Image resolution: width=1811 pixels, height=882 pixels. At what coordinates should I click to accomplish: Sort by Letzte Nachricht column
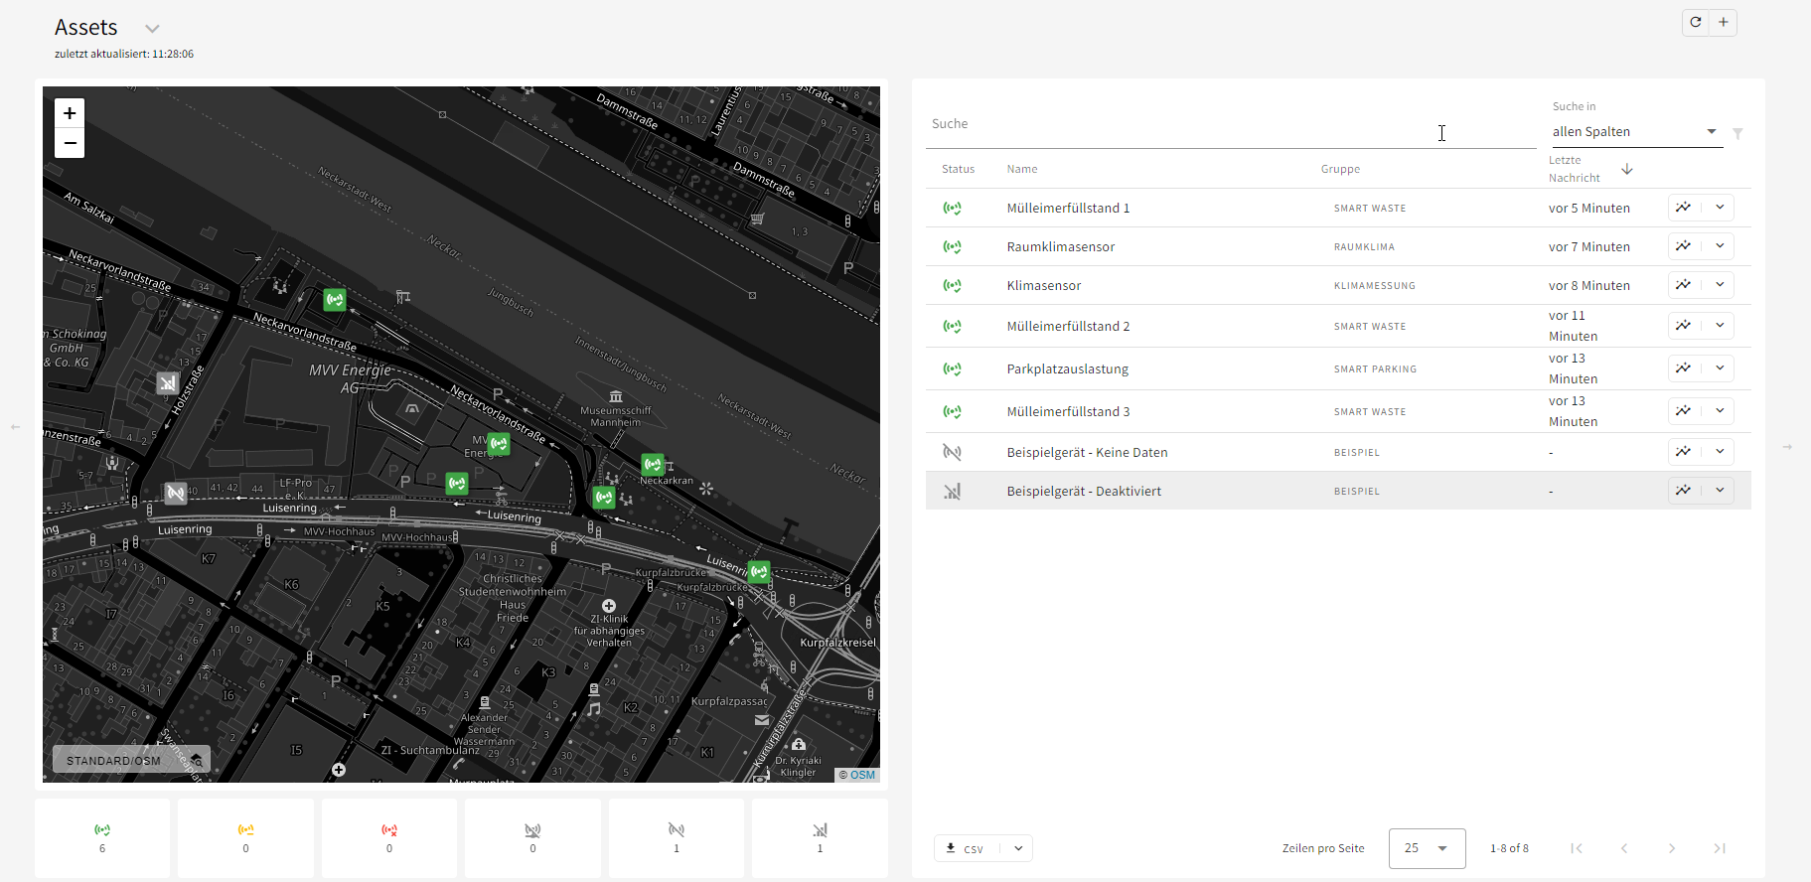pos(1575,169)
